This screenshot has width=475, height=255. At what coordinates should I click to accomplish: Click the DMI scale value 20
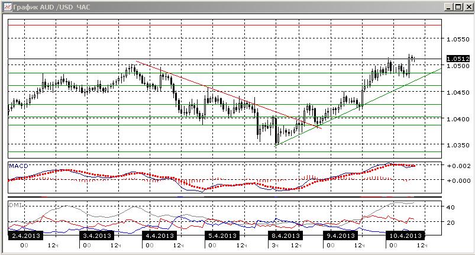(x=451, y=222)
